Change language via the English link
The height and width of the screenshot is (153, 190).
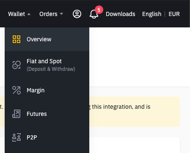[151, 14]
